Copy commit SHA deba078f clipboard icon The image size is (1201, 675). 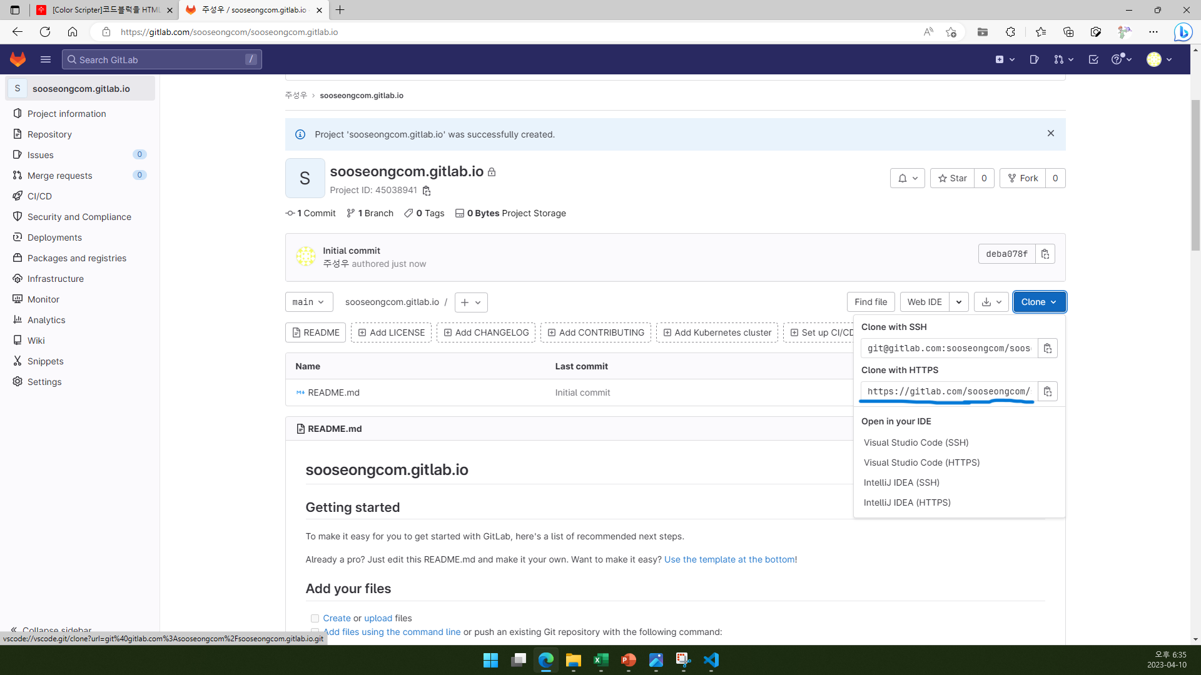tap(1045, 254)
